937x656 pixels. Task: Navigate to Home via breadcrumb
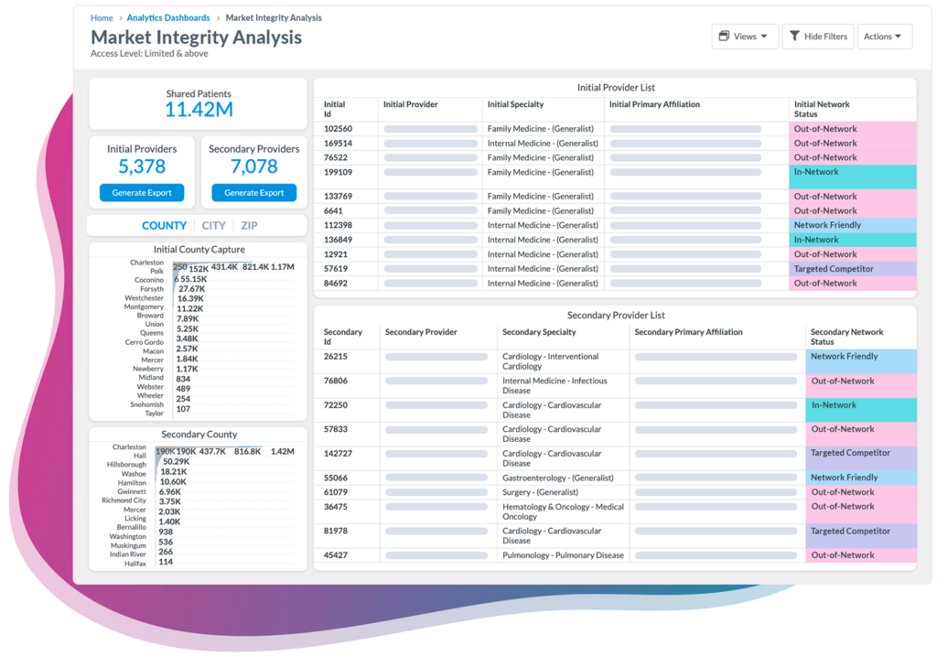[x=101, y=17]
